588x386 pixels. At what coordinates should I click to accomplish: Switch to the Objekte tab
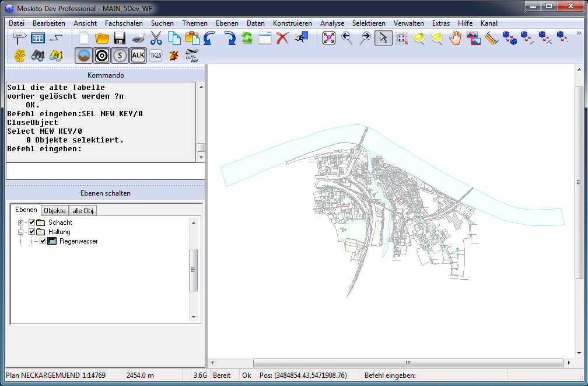pyautogui.click(x=54, y=211)
